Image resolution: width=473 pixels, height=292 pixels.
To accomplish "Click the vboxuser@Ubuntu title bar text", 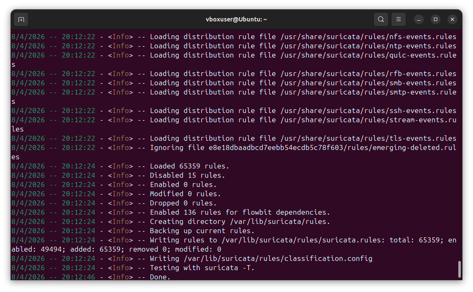I will [x=236, y=19].
